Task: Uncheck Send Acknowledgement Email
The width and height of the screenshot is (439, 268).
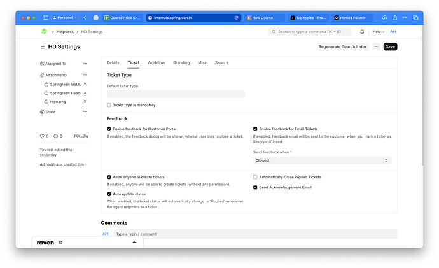Action: pyautogui.click(x=255, y=187)
